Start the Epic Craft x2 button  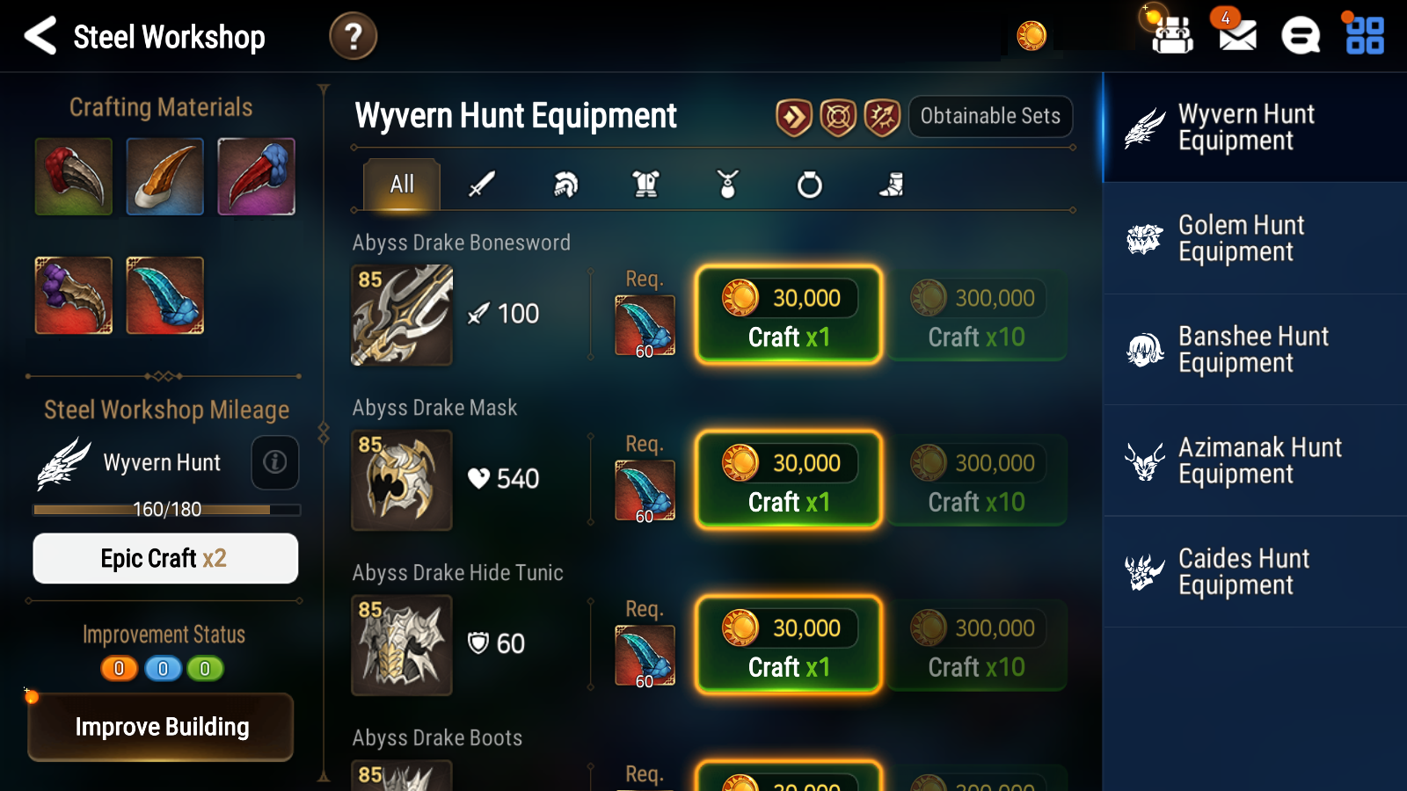pos(165,558)
